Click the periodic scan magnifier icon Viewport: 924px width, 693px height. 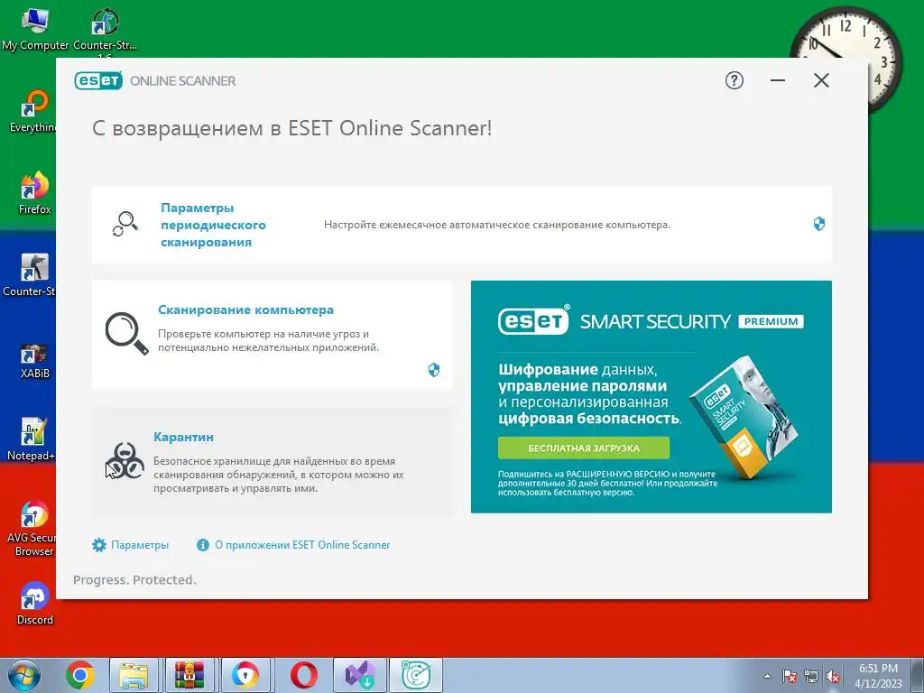[125, 224]
